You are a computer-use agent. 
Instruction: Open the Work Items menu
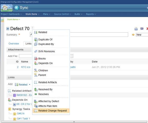32,14
